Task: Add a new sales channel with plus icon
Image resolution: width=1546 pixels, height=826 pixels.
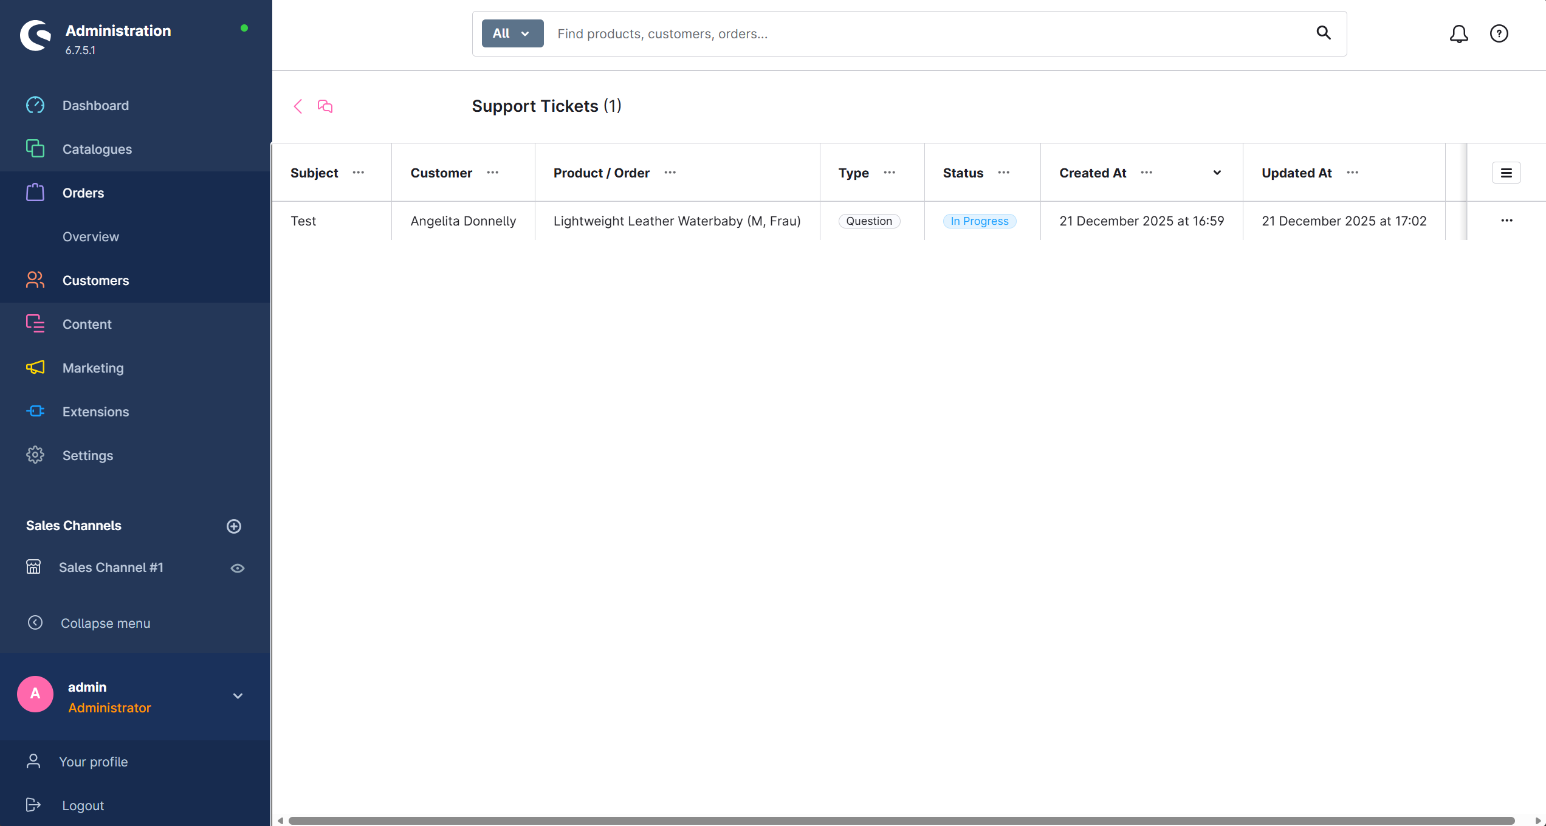Action: tap(234, 526)
